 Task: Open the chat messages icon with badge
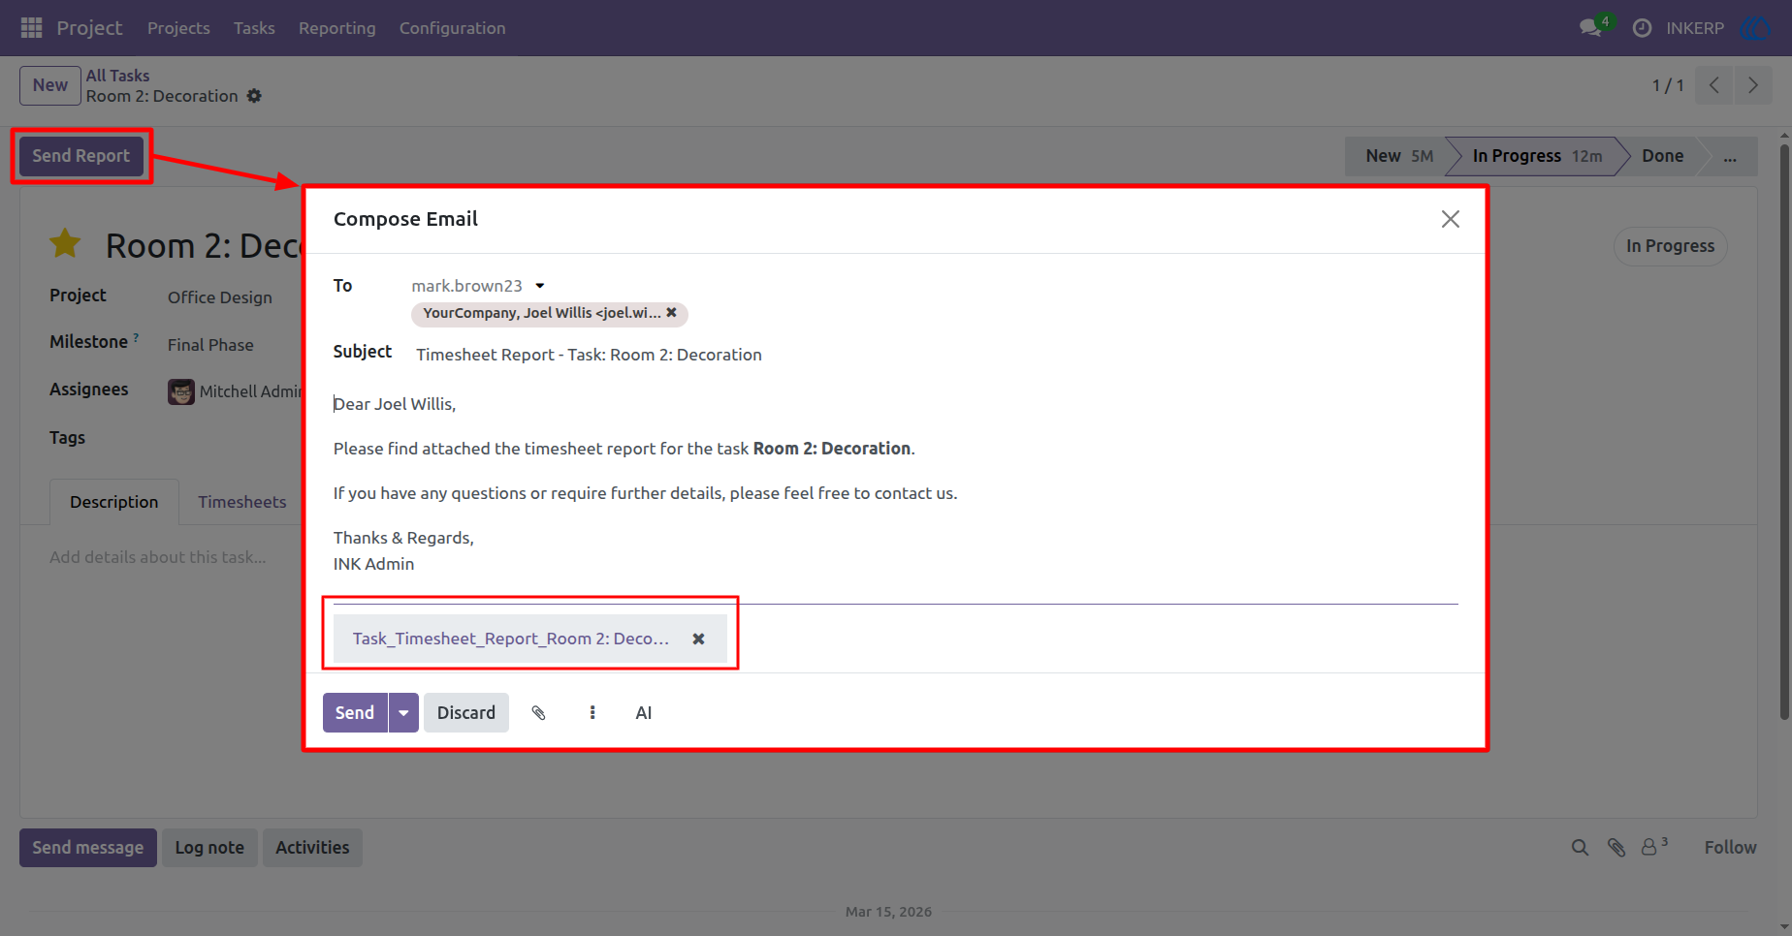coord(1591,27)
